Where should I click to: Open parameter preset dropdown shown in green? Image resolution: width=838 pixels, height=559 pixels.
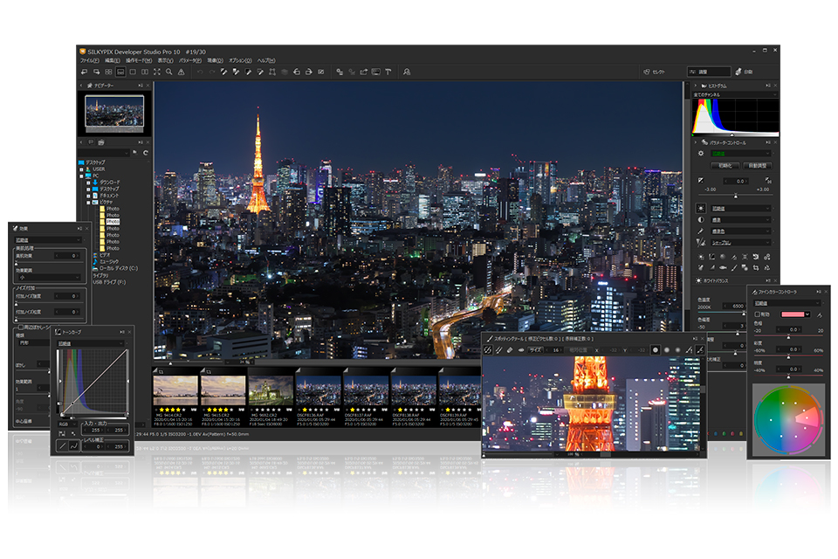pyautogui.click(x=740, y=154)
